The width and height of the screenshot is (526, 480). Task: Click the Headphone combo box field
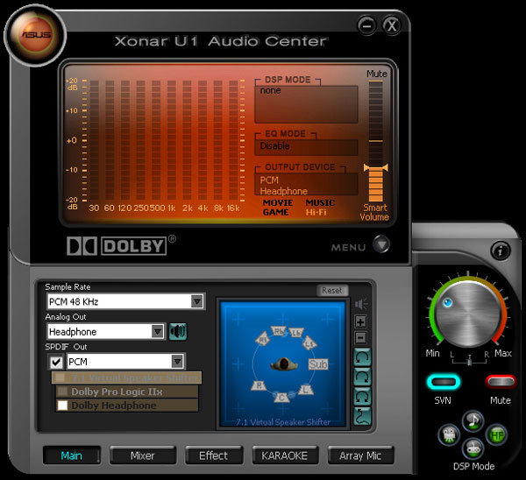(x=106, y=331)
